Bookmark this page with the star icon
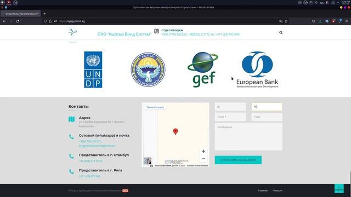Screen dimensions: 351x197 coord(286,21)
